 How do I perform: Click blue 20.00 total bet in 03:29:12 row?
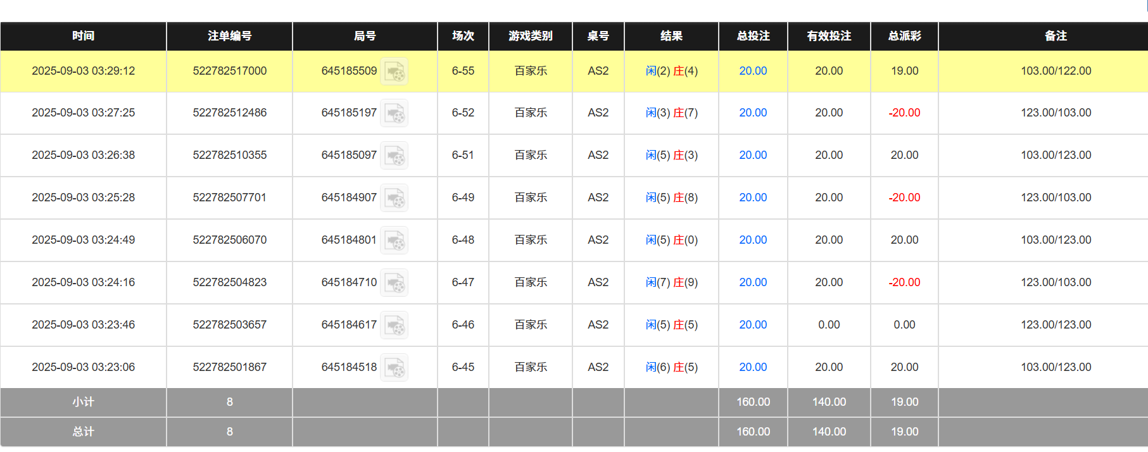tap(753, 71)
